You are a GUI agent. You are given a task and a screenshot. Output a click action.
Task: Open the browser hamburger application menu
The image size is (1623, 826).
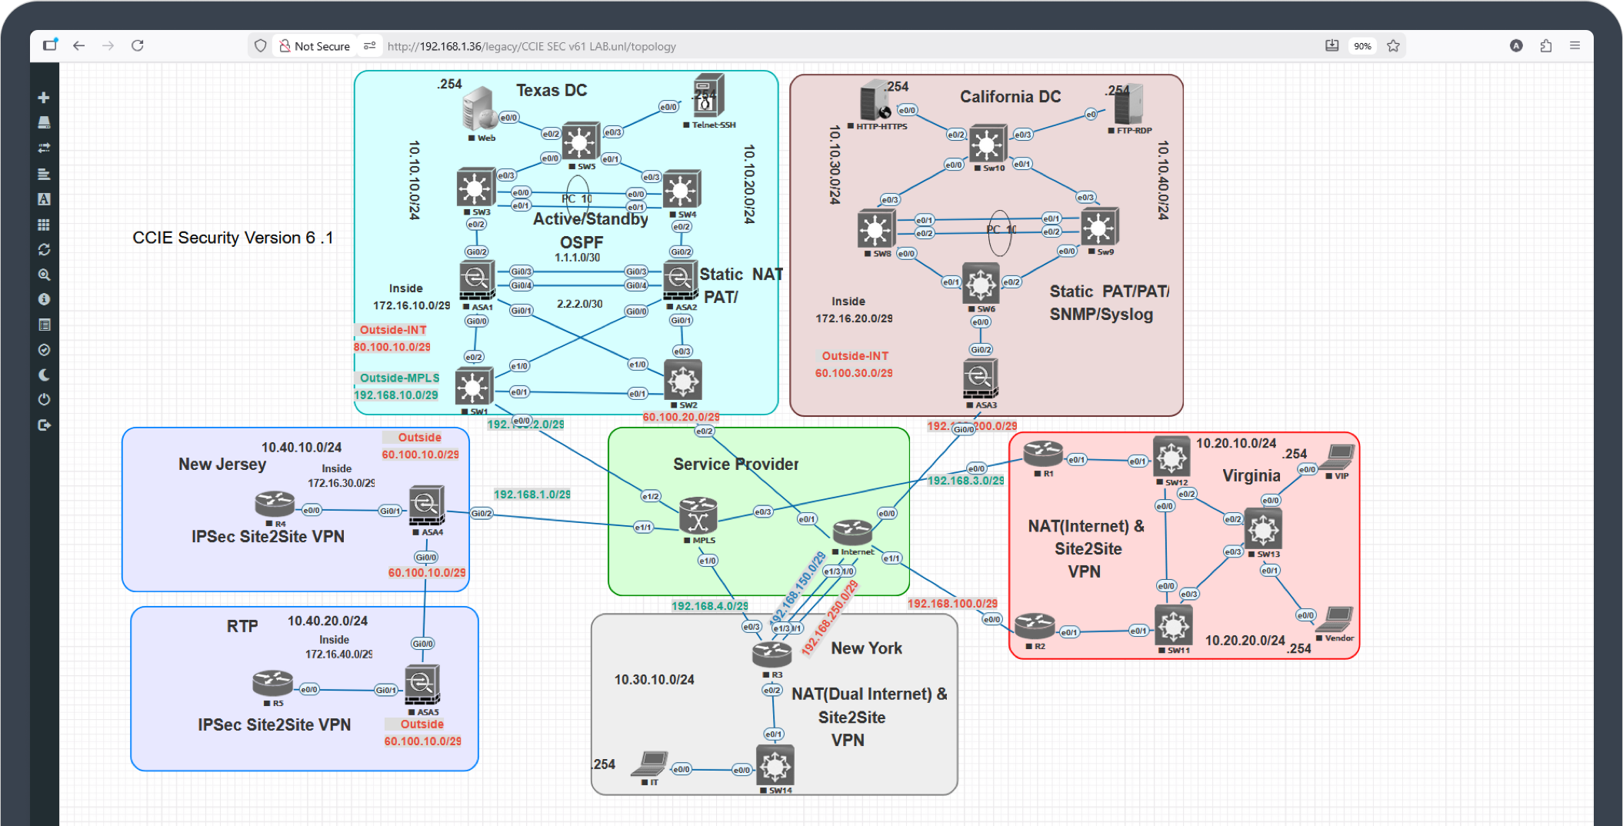click(x=1575, y=46)
